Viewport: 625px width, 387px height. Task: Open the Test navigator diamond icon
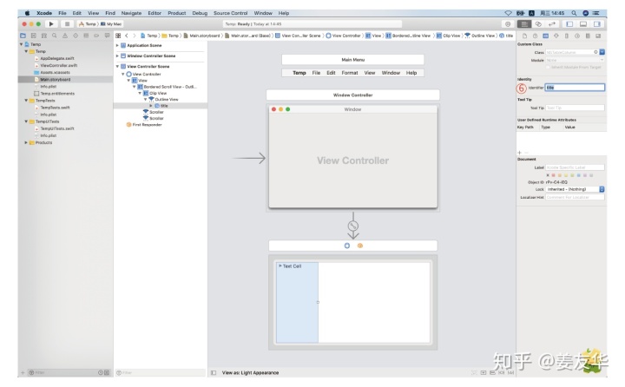point(76,36)
